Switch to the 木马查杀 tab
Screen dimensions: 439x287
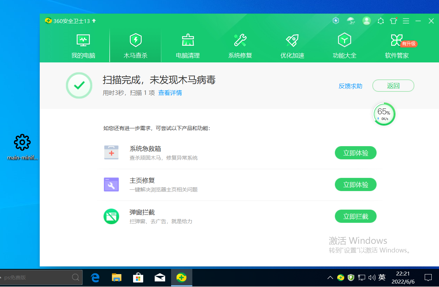pyautogui.click(x=136, y=46)
